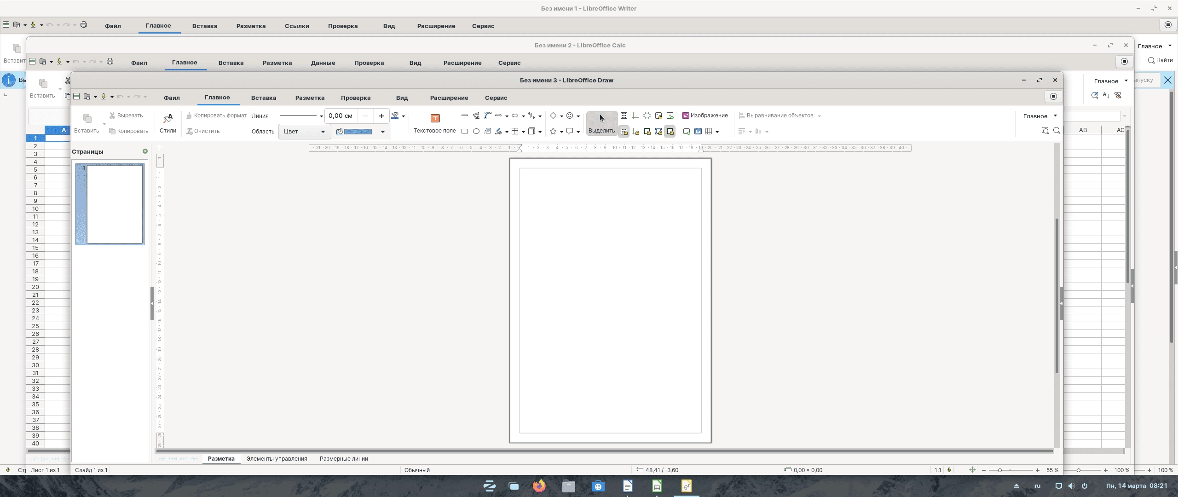Click the double block arrow shape
The width and height of the screenshot is (1178, 497).
515,116
